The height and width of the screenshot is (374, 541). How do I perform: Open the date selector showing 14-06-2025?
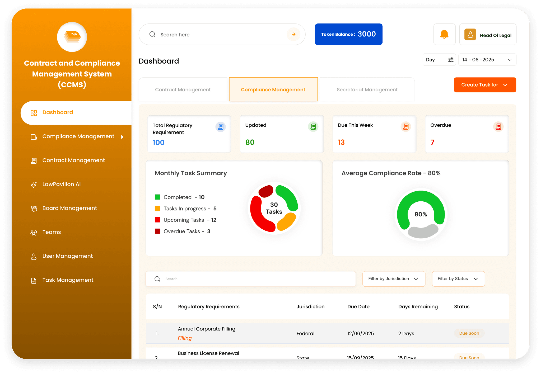coord(487,60)
